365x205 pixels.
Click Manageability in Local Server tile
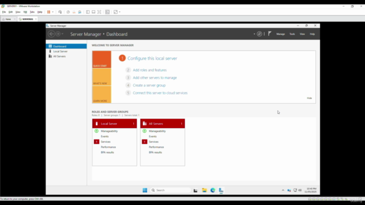[109, 131]
